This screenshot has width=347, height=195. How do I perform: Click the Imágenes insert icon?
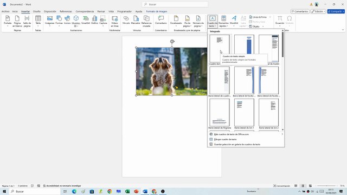49,21
